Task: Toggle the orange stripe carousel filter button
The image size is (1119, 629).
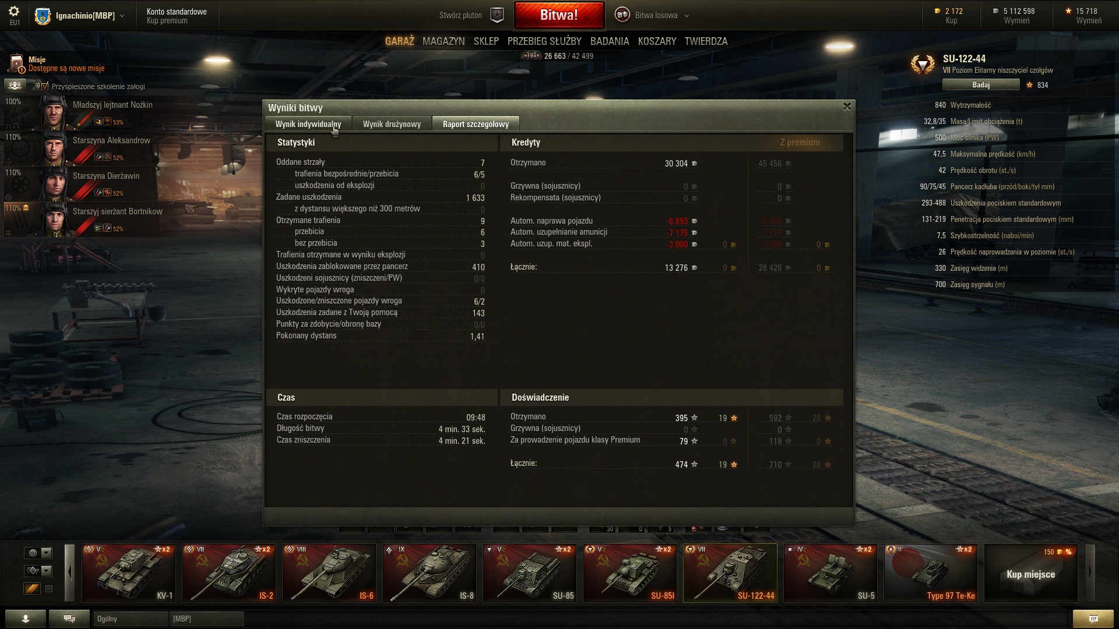Action: pyautogui.click(x=33, y=589)
